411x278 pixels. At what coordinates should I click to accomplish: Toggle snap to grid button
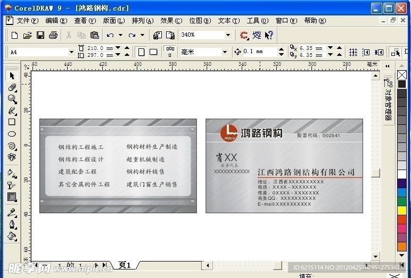point(353,52)
